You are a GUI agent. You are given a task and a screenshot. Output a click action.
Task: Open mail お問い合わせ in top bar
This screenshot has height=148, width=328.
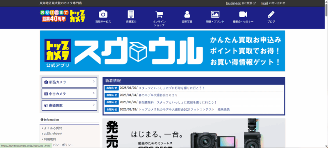[273, 3]
